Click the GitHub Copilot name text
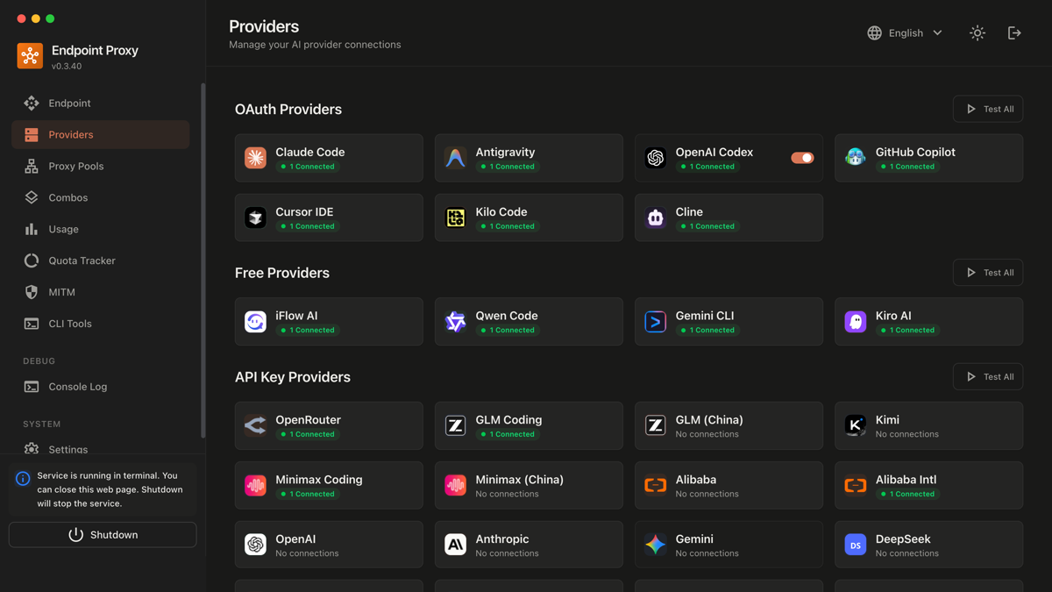The width and height of the screenshot is (1052, 592). (915, 152)
